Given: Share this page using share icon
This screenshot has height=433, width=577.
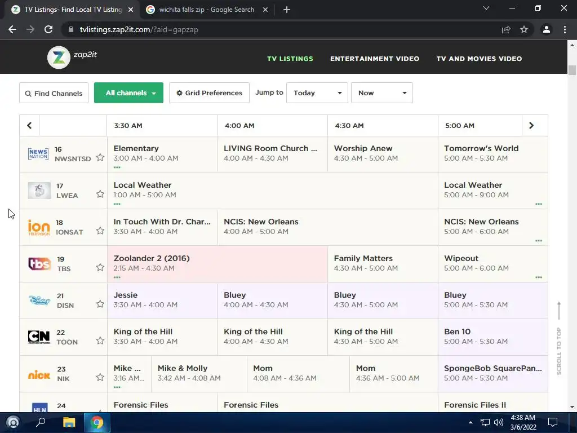Looking at the screenshot, I should coord(506,29).
